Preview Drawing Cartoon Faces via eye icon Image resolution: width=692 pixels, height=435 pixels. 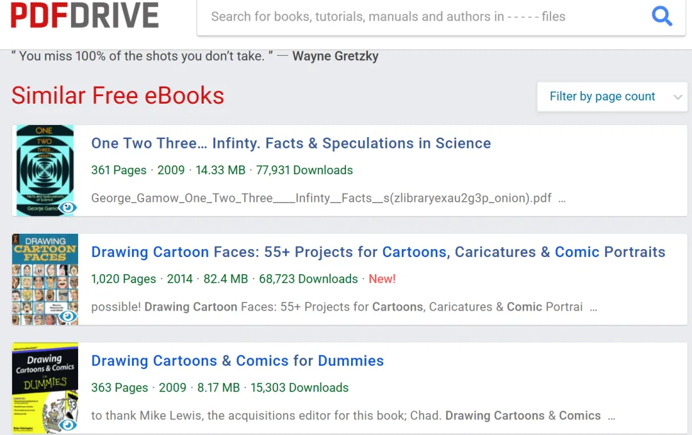pos(67,316)
